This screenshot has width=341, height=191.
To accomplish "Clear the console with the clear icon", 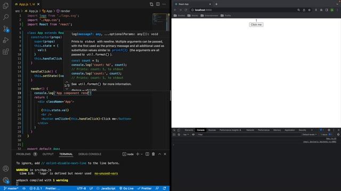I will coord(179,135).
